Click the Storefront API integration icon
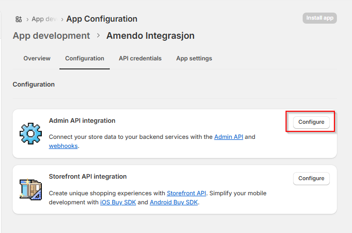352x233 pixels. click(30, 190)
